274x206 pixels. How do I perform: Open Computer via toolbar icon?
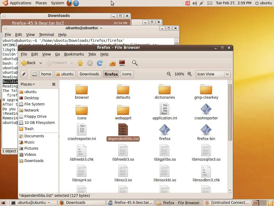122,63
